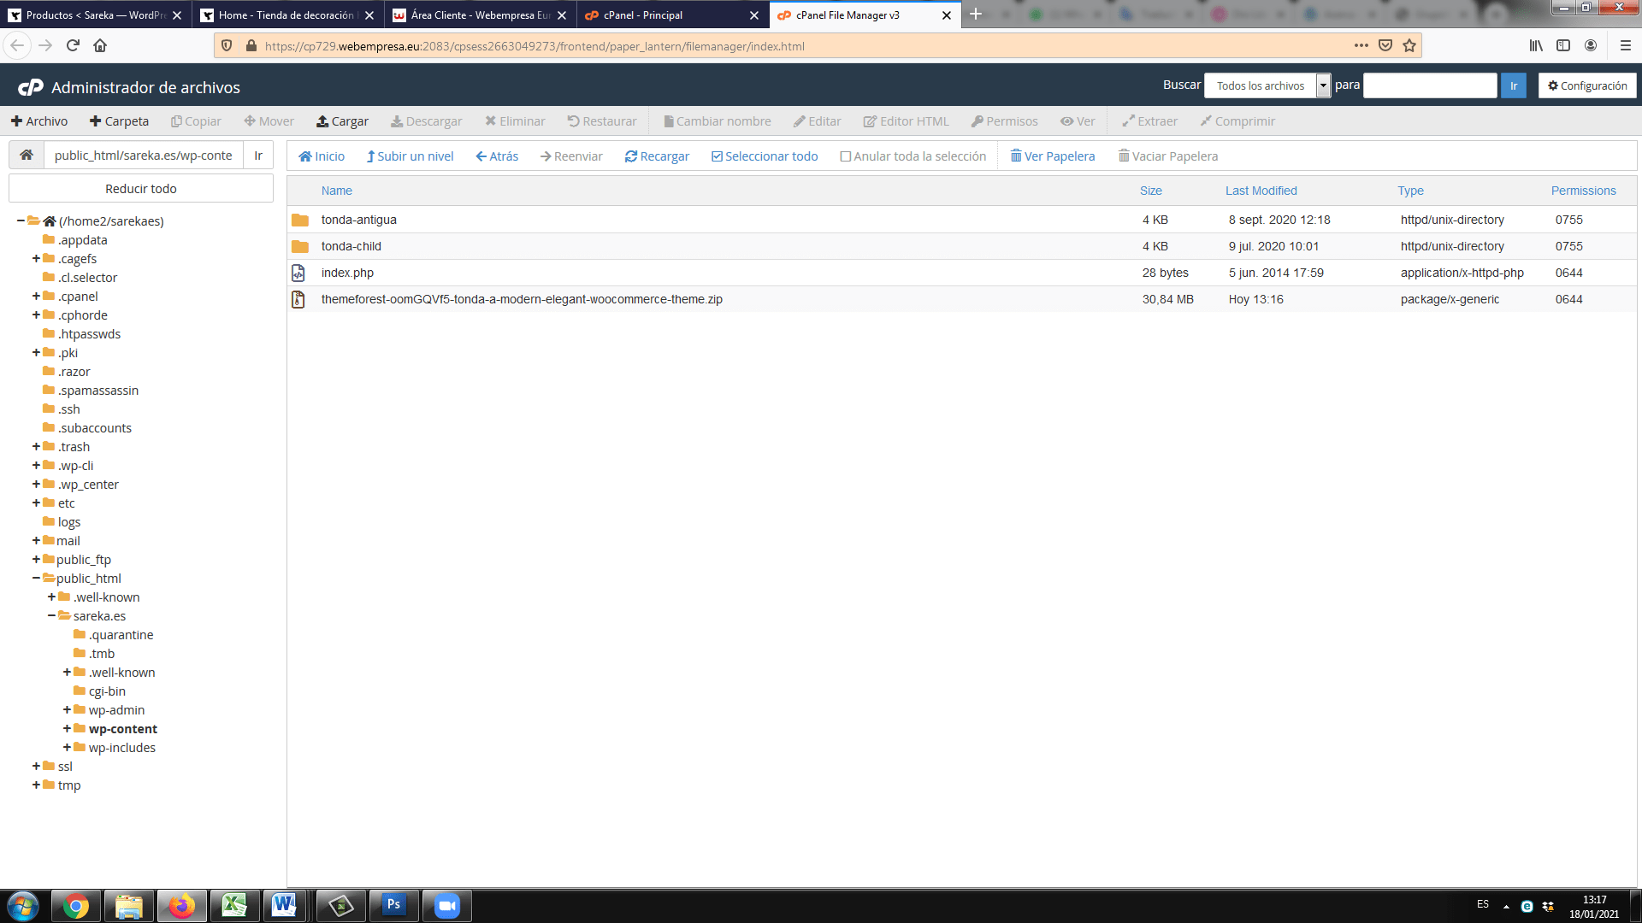
Task: Click the Ir button beside the path
Action: coord(258,155)
